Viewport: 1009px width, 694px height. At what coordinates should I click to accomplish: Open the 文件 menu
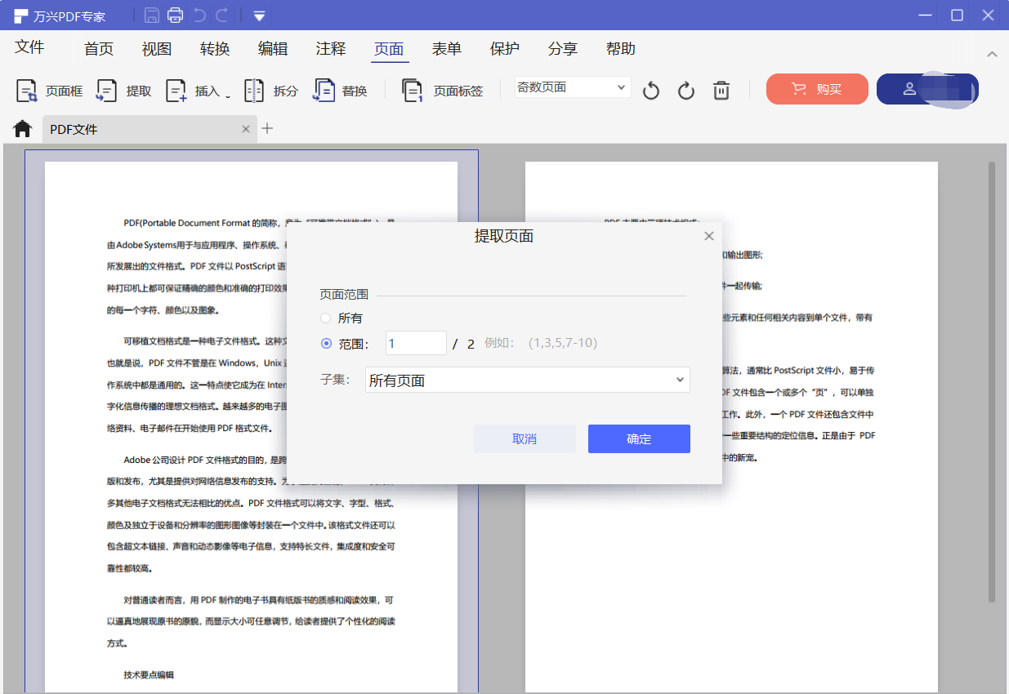[29, 47]
